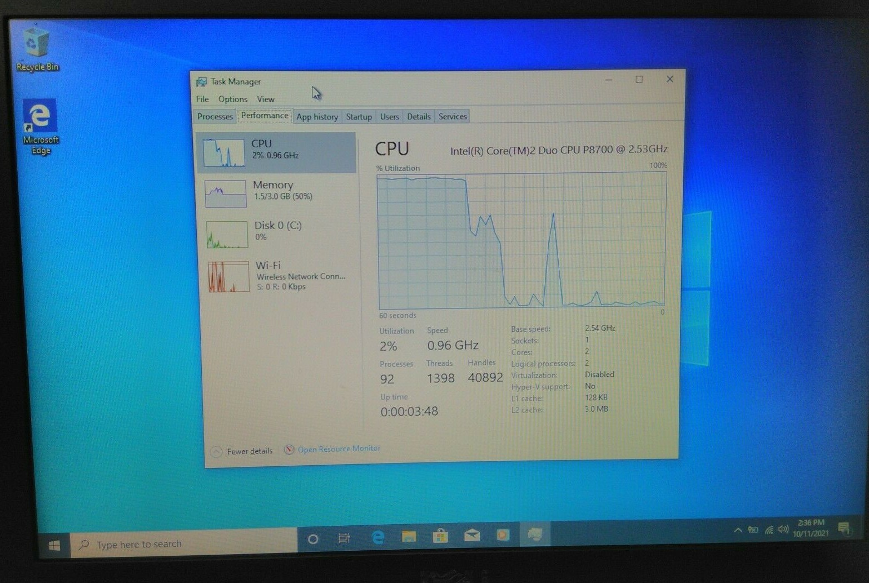The image size is (869, 583).
Task: Open the Mail app from the taskbar
Action: 472,535
